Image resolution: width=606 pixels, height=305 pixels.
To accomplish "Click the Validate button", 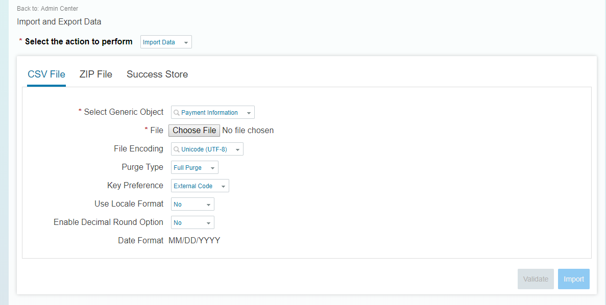I will [536, 279].
